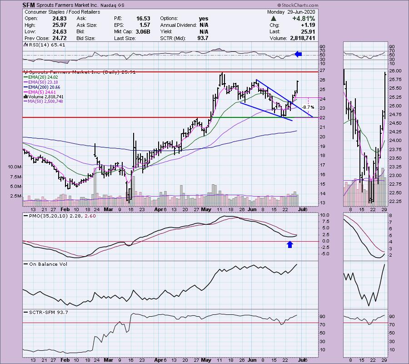Select the High price value 25.97

(60, 25)
